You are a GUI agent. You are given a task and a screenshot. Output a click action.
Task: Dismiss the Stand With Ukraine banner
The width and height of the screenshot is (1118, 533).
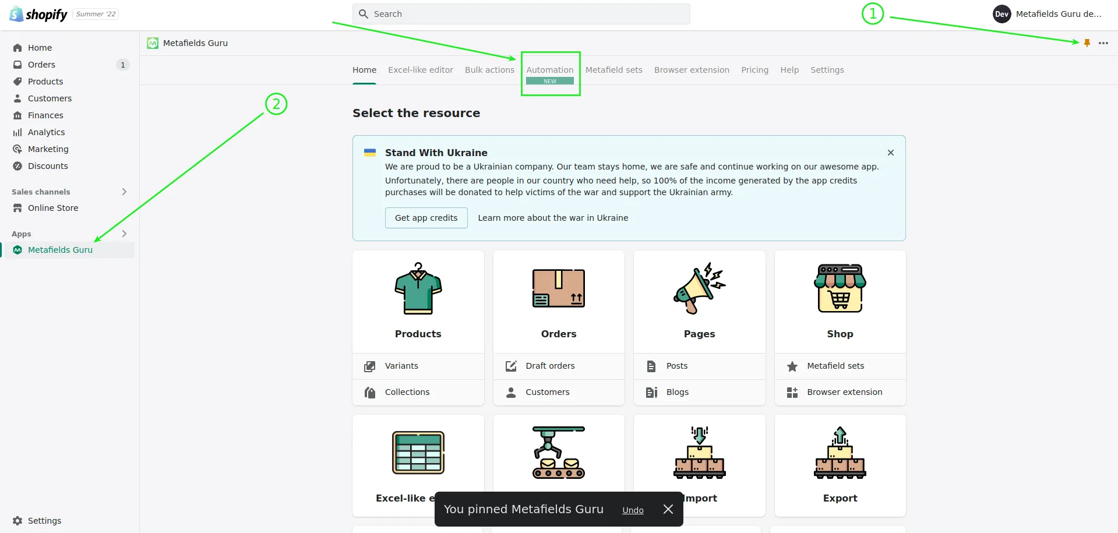click(891, 153)
